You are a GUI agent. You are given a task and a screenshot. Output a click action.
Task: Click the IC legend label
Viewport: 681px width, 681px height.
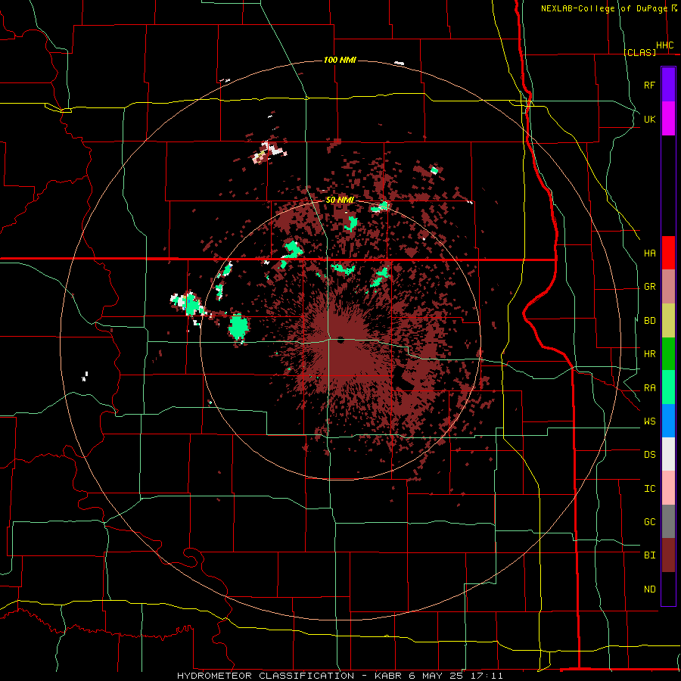point(649,489)
